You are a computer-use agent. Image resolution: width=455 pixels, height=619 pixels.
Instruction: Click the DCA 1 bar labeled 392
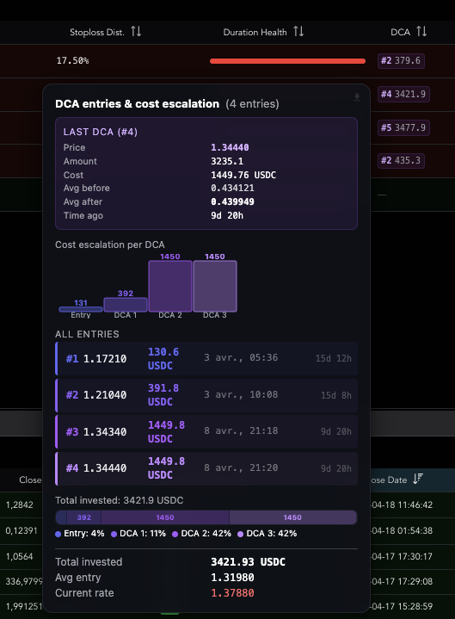(x=126, y=305)
